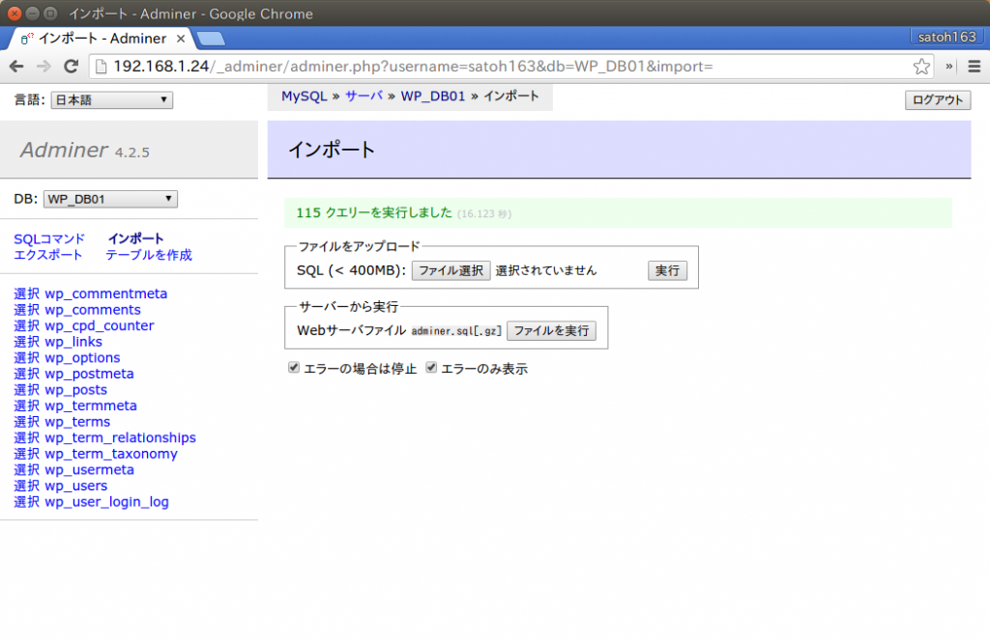Click 選択 next to wp_users
Screen dimensions: 990x641
[x=26, y=486]
